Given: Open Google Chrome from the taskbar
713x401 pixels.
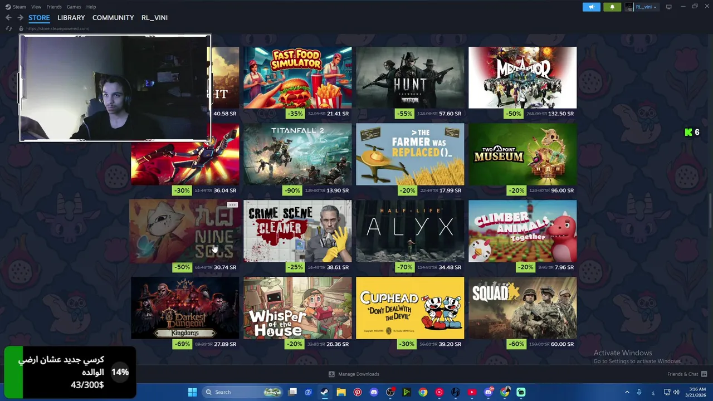Looking at the screenshot, I should coord(423,392).
